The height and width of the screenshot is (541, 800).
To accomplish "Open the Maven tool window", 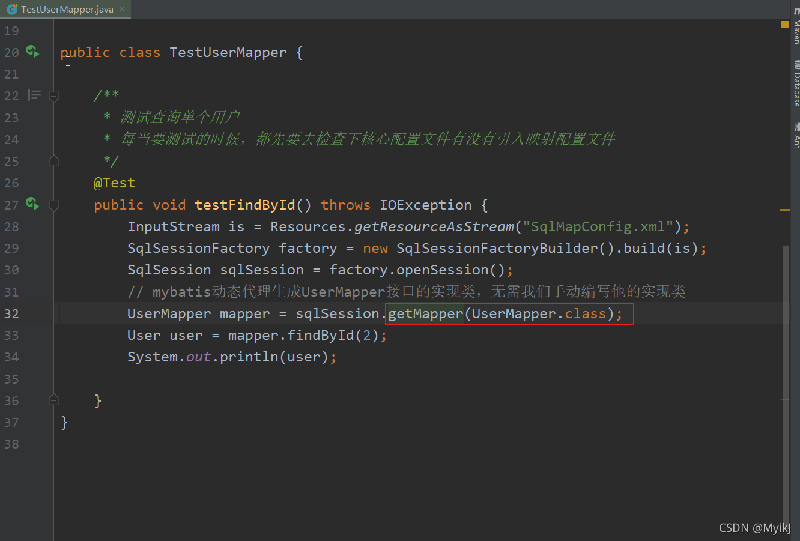I will point(796,26).
